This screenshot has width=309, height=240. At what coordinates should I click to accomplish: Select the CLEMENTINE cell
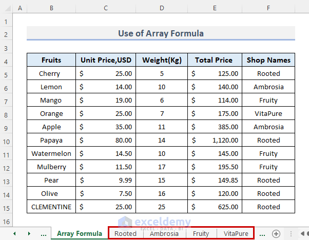(x=51, y=207)
